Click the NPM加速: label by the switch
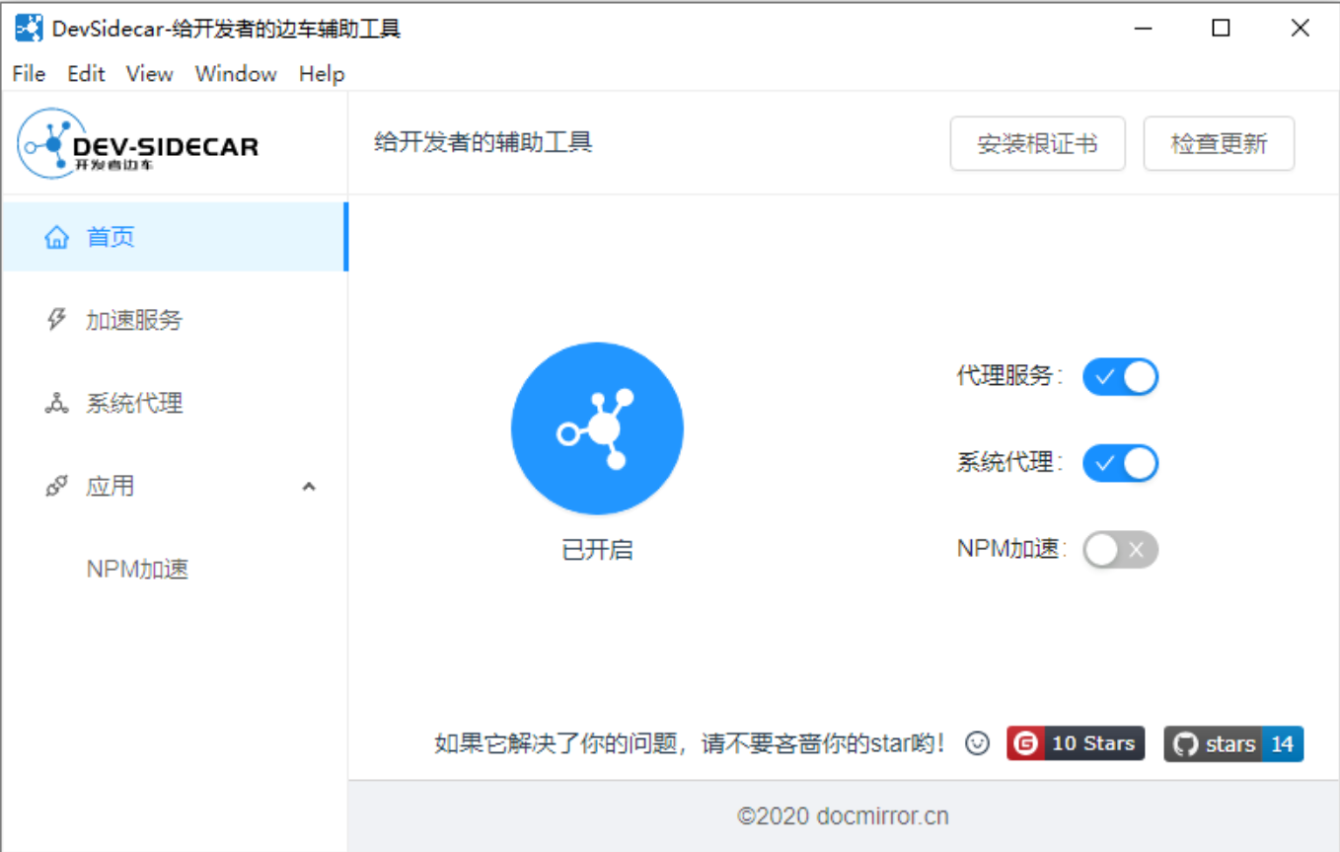The image size is (1340, 852). click(1012, 549)
